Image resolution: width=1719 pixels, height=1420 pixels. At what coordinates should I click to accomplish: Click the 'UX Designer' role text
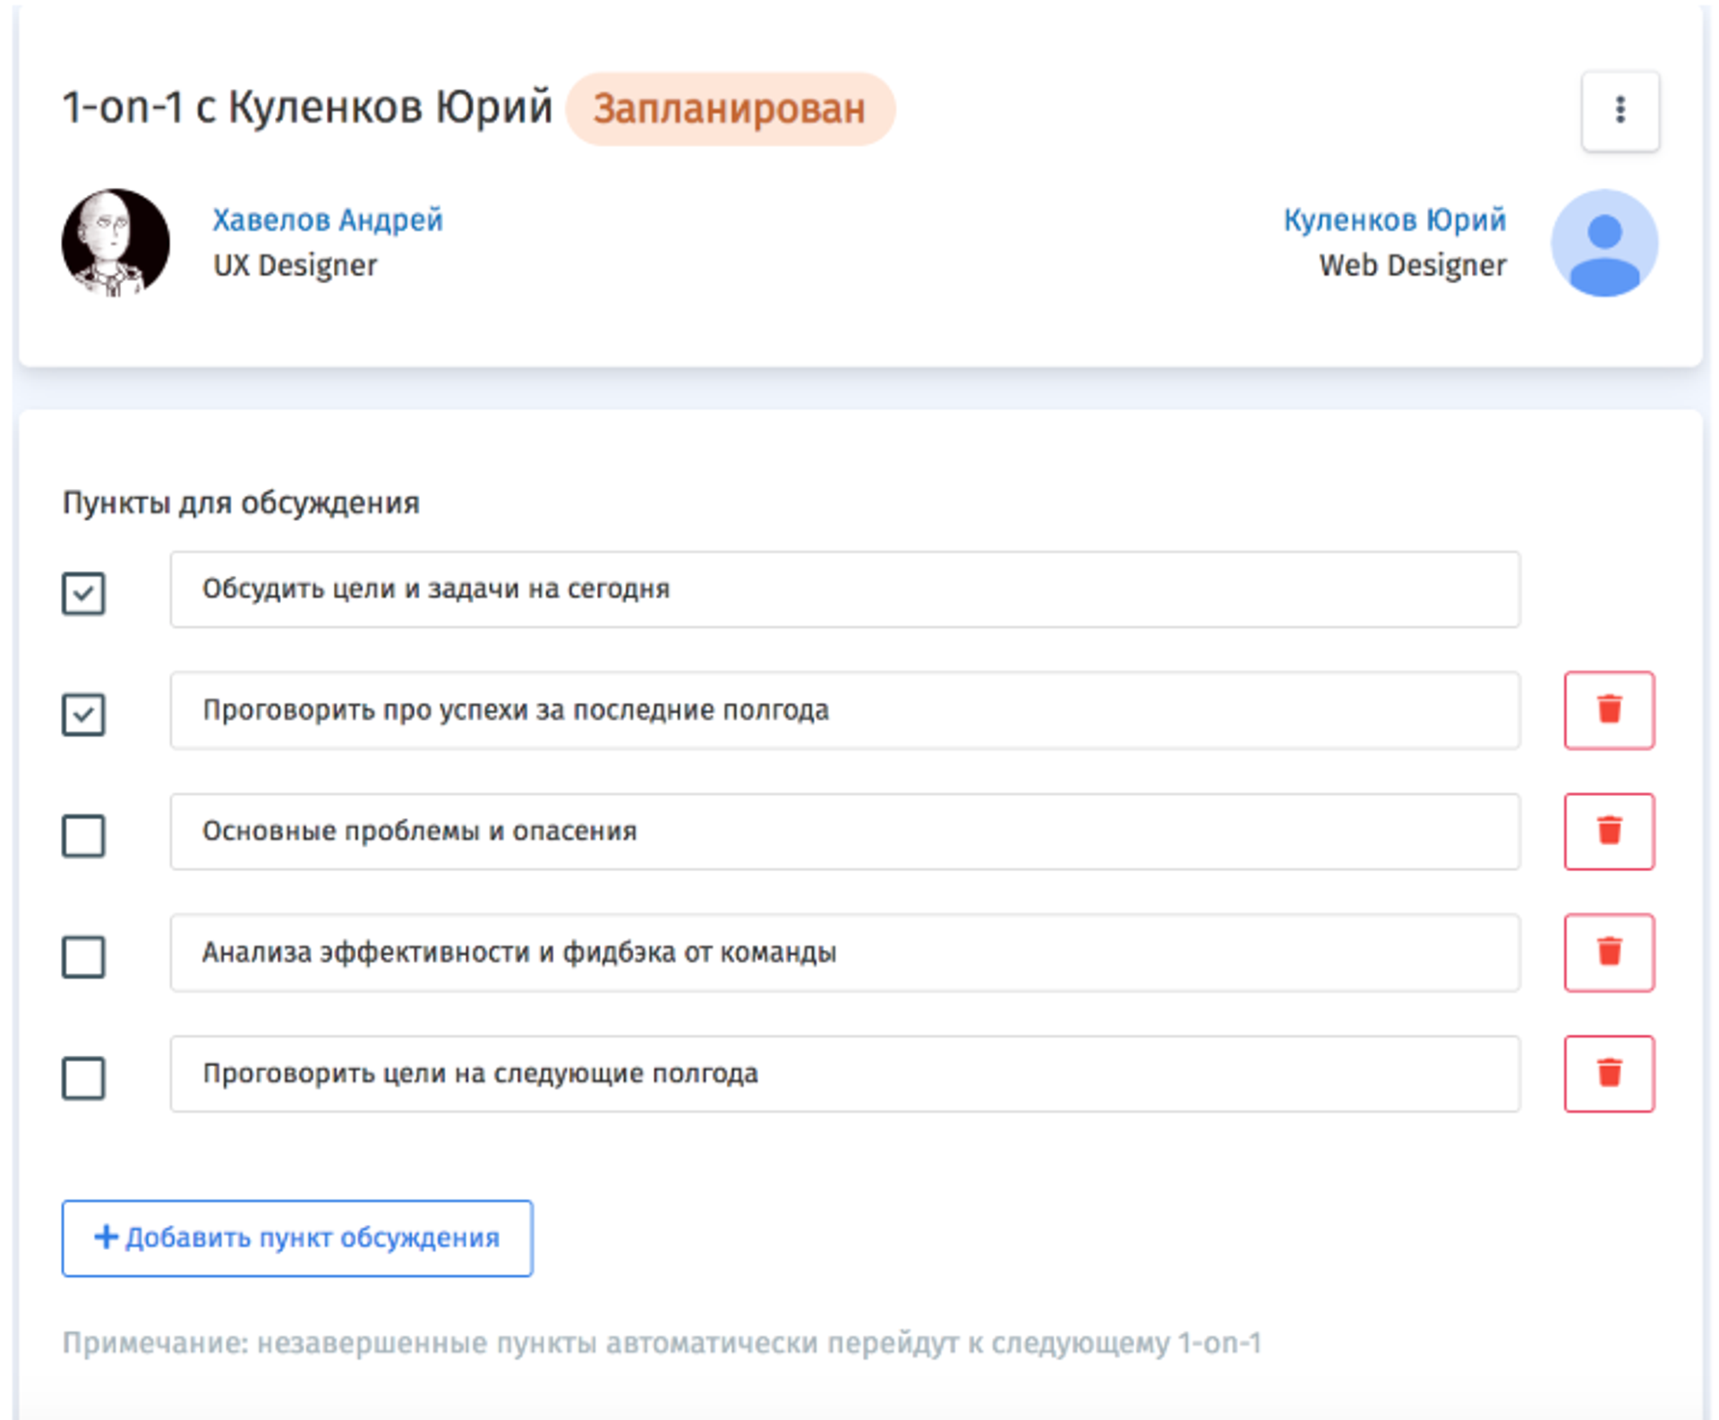click(x=295, y=266)
